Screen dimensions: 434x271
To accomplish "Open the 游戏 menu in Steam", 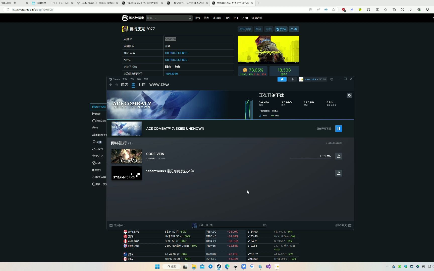I will coord(139,79).
